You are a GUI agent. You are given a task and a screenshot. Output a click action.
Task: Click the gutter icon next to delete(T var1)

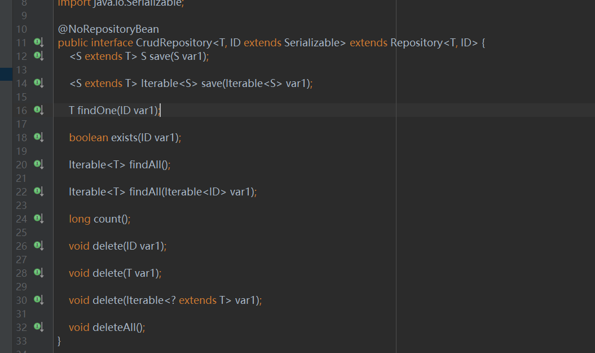(x=38, y=273)
